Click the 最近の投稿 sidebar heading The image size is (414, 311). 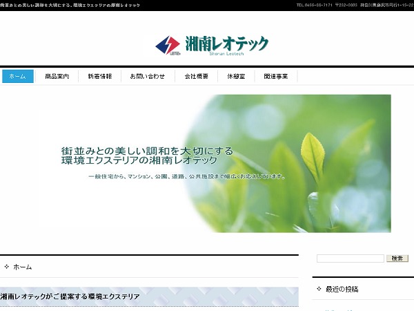(x=342, y=290)
